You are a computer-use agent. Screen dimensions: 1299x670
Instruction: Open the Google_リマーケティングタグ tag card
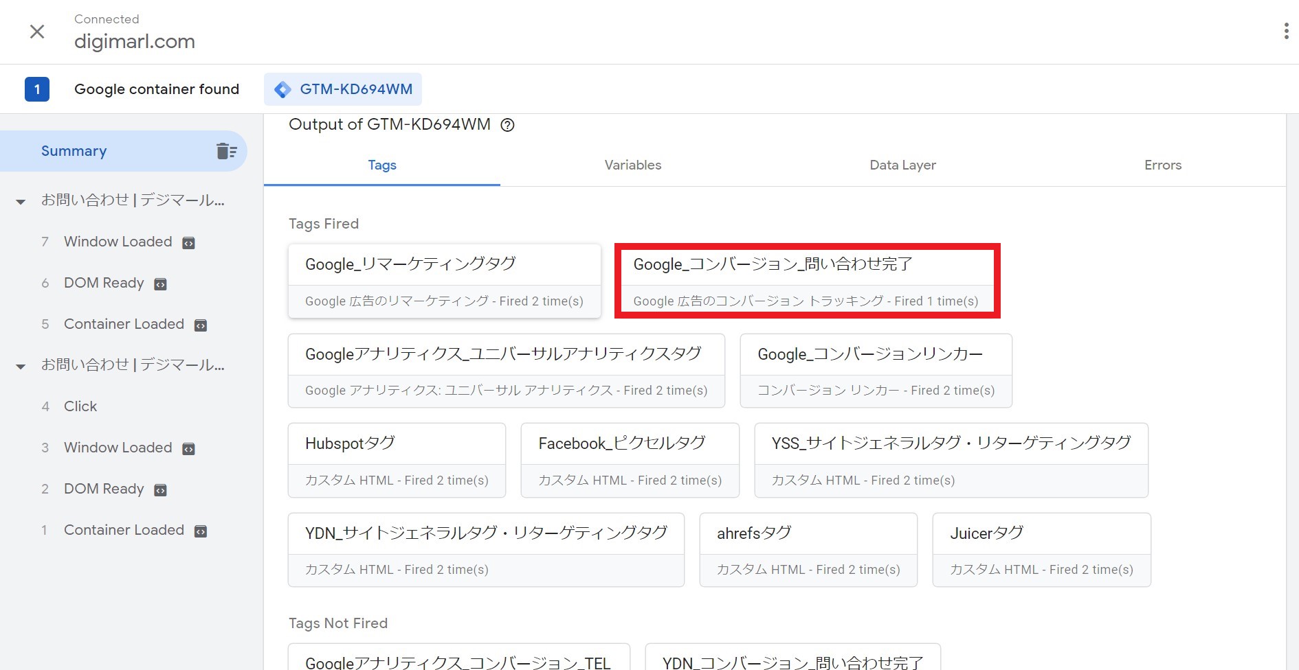click(445, 281)
